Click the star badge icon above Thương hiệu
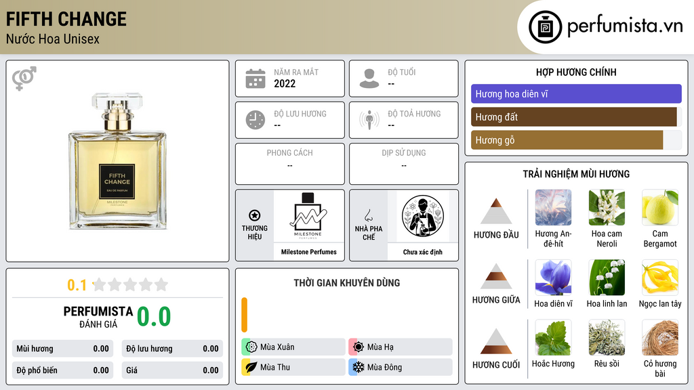Image resolution: width=694 pixels, height=390 pixels. pyautogui.click(x=255, y=215)
